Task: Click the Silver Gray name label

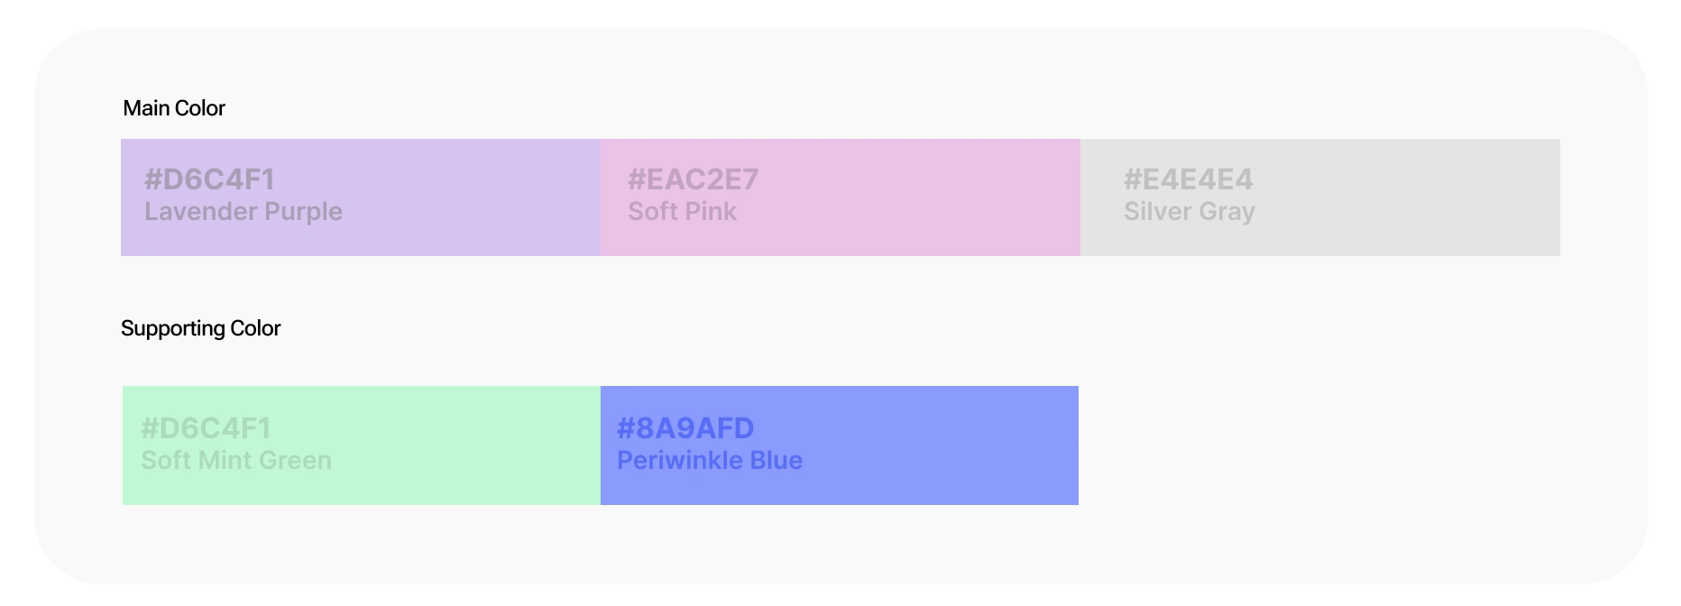Action: [x=1190, y=212]
